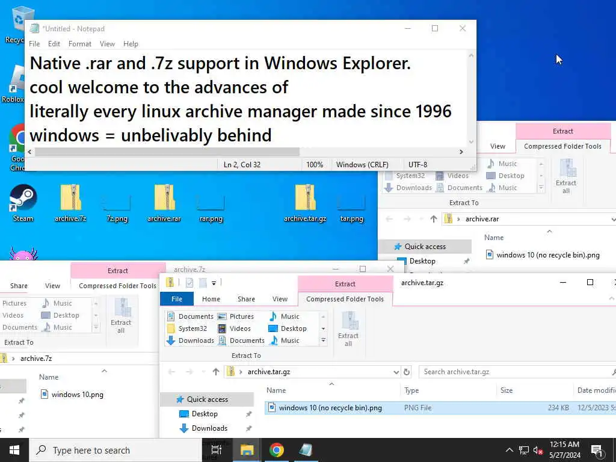Click the network tray icon
This screenshot has height=462, width=616.
524,451
